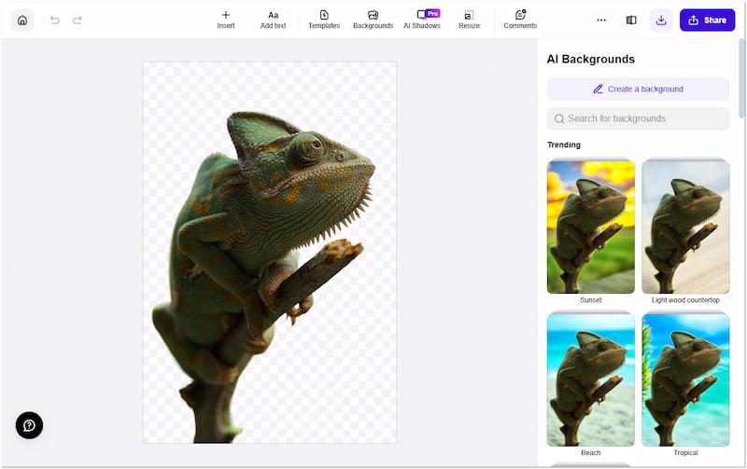The image size is (747, 469).
Task: Open the three-dots more options menu
Action: pos(601,20)
